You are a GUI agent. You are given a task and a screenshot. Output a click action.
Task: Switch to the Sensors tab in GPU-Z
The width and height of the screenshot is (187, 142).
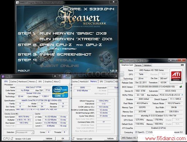pos(138,65)
